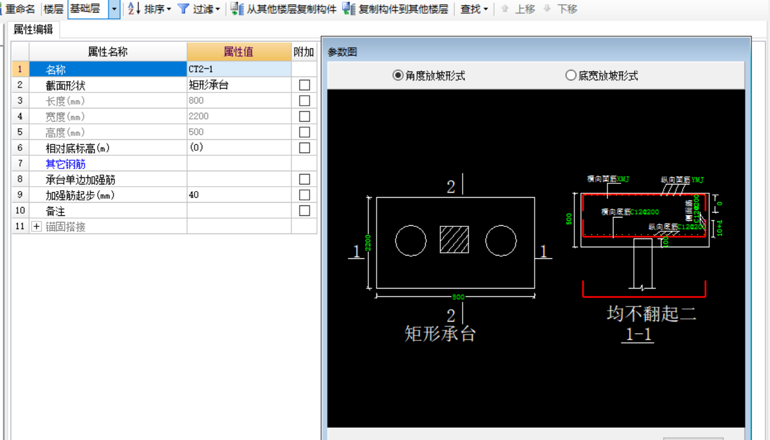Click the green 2200 dimension in diagram
The width and height of the screenshot is (770, 440).
coord(368,242)
